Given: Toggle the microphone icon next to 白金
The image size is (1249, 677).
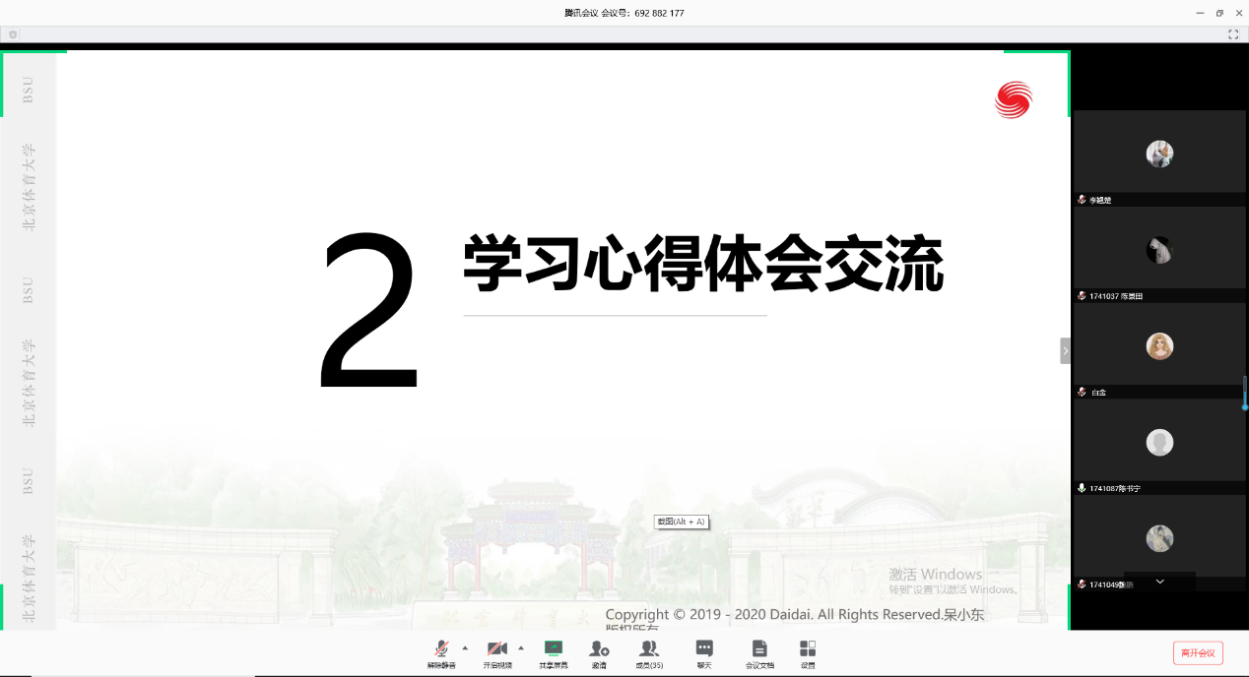Looking at the screenshot, I should pyautogui.click(x=1082, y=392).
